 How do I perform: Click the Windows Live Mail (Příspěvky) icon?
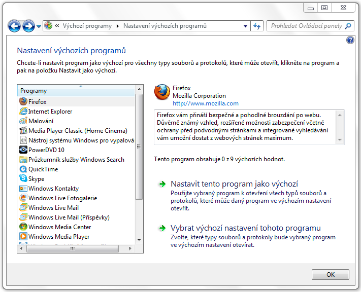(x=23, y=217)
